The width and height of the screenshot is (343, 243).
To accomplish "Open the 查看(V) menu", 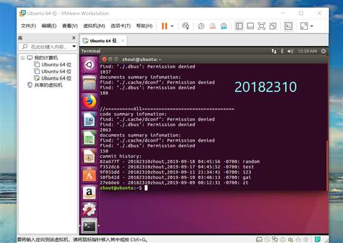I will pyautogui.click(x=70, y=26).
